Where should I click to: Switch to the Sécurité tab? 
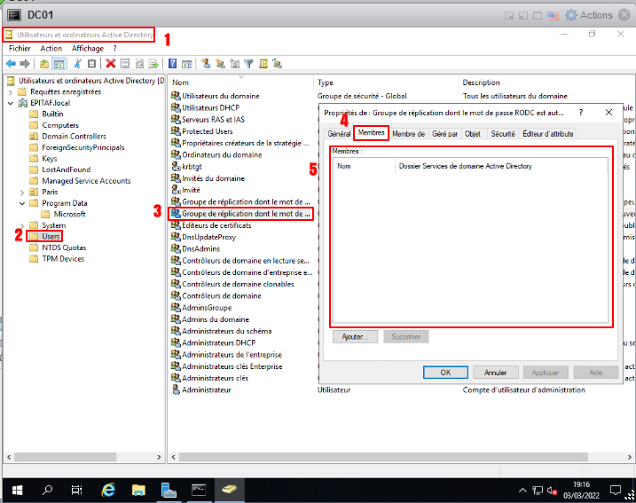tap(503, 133)
